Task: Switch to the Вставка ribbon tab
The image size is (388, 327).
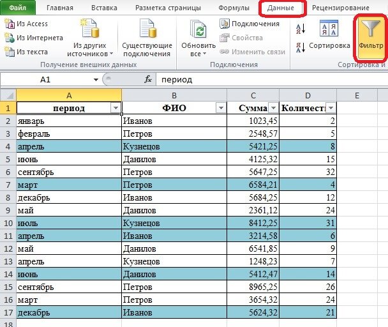Action: [104, 8]
